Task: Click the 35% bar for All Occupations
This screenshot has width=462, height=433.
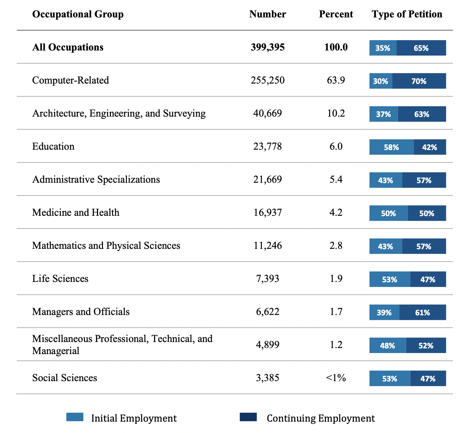Action: tap(383, 48)
